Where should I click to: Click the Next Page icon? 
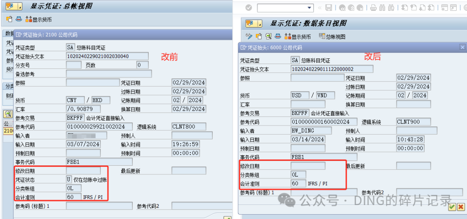click(x=422, y=8)
